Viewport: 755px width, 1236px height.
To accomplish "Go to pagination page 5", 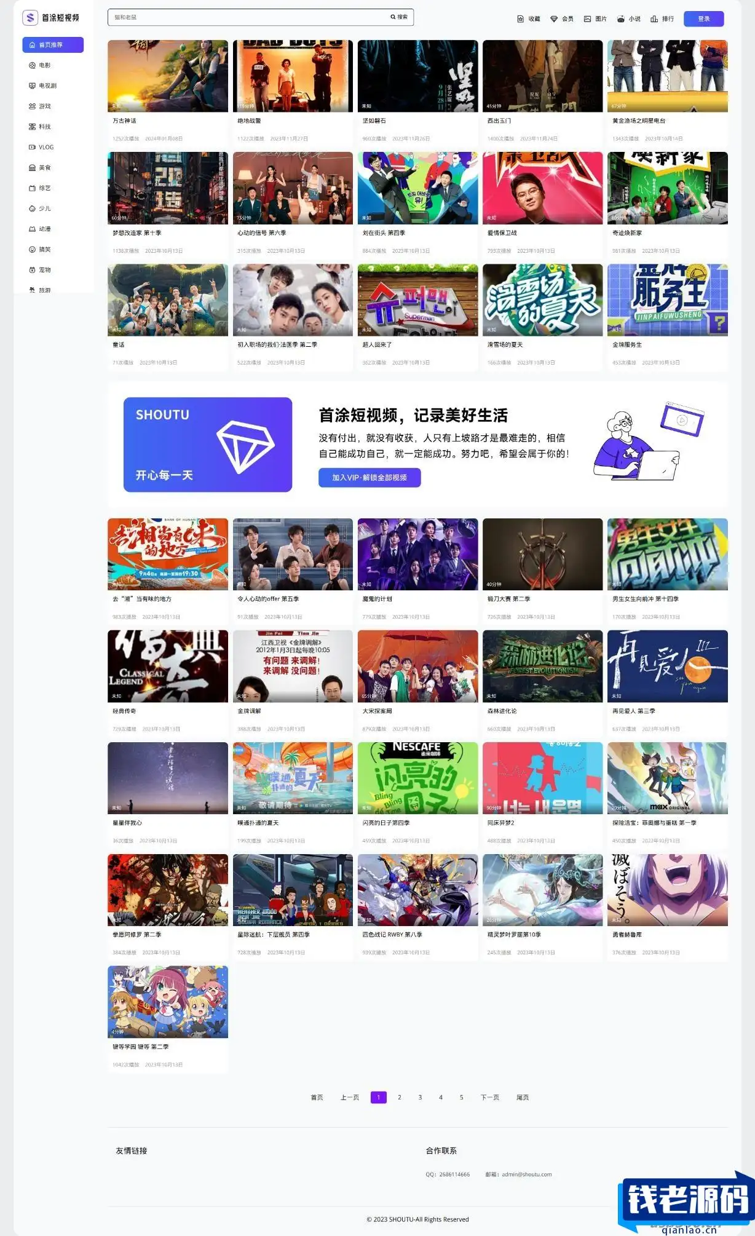I will (461, 1097).
